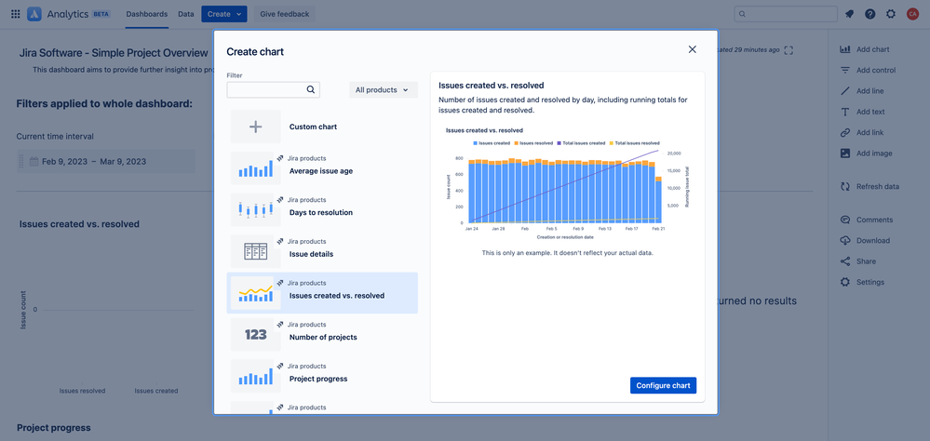Click the Refresh data sidebar label
The image size is (930, 441).
(x=878, y=186)
